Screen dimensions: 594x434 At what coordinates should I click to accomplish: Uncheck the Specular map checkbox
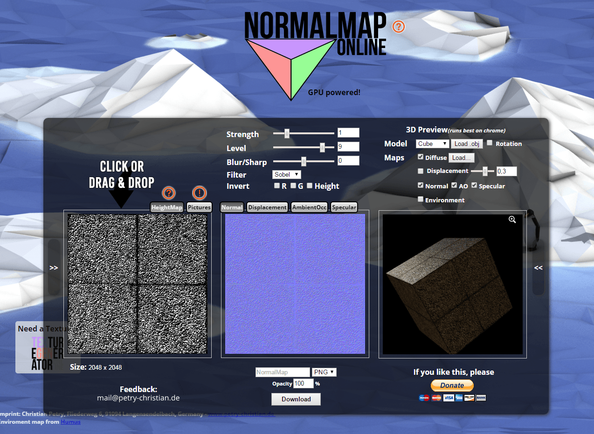pos(474,186)
